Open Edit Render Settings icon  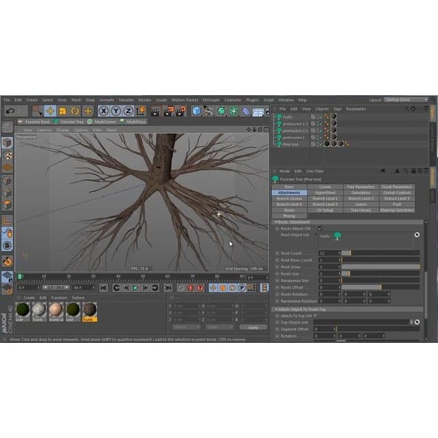click(181, 111)
